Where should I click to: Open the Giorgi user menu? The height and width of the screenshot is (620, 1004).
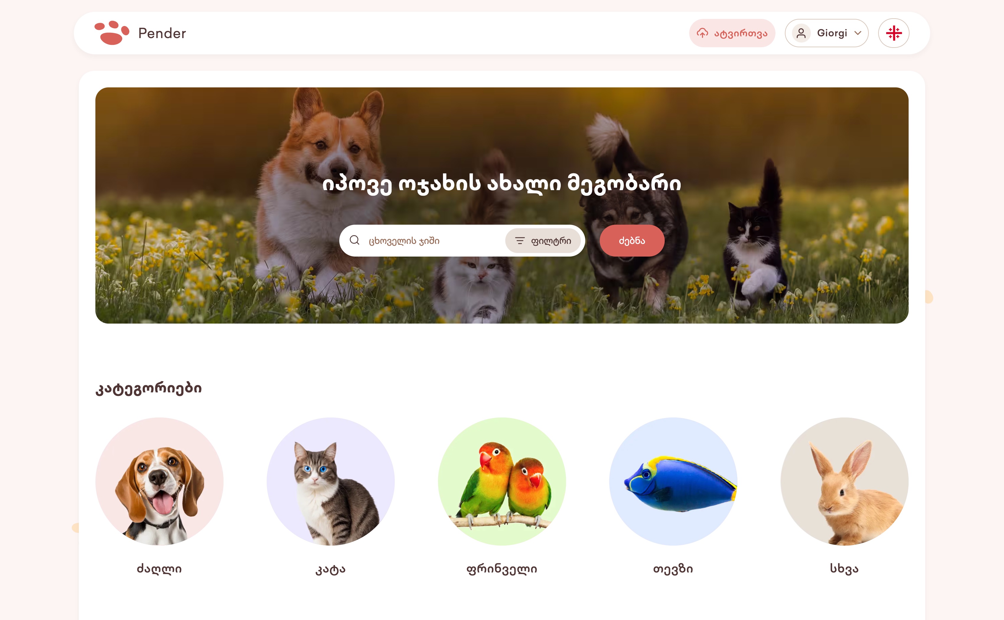click(827, 33)
